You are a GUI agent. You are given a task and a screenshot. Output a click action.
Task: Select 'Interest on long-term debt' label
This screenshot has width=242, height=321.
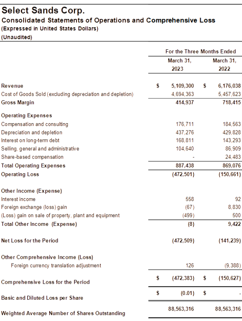point(30,140)
